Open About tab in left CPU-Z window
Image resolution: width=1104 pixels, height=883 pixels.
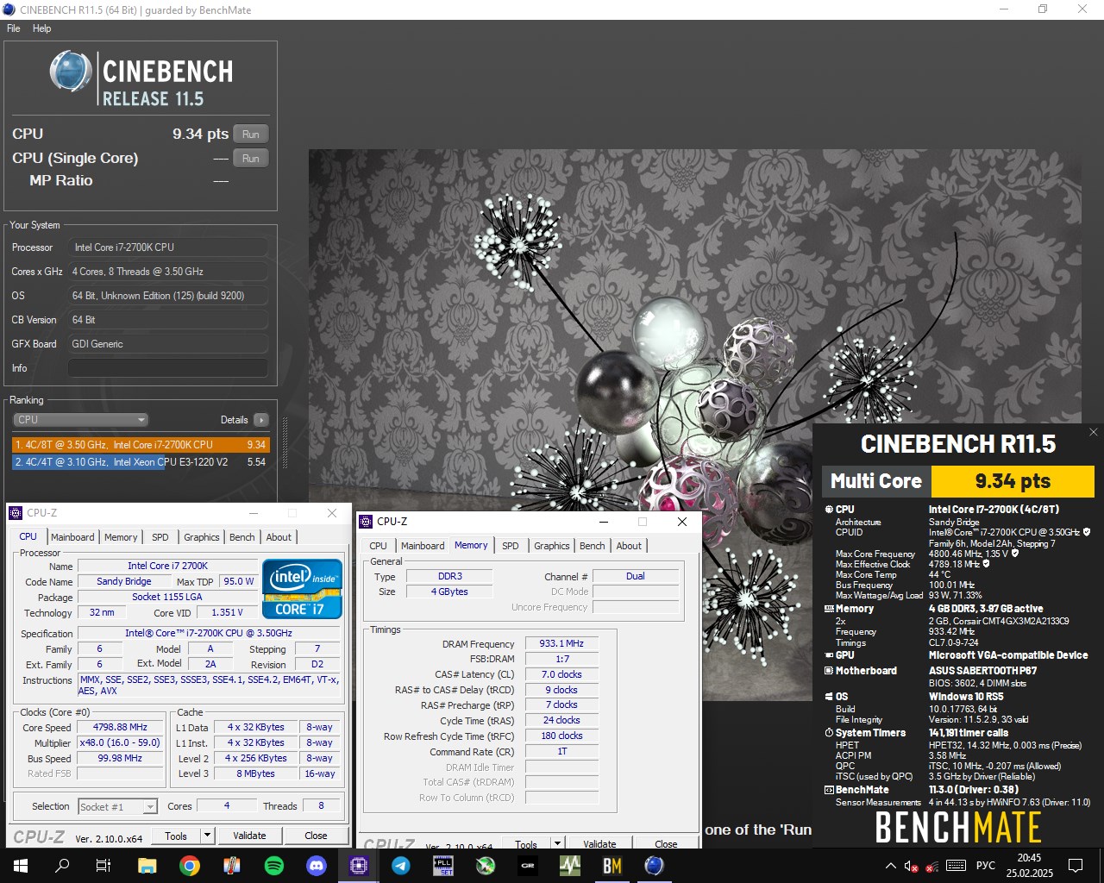(279, 537)
